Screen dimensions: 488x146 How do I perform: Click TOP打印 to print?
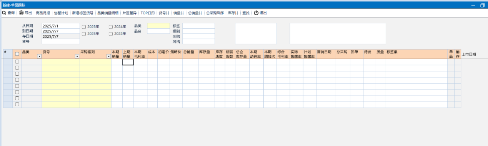pyautogui.click(x=148, y=13)
